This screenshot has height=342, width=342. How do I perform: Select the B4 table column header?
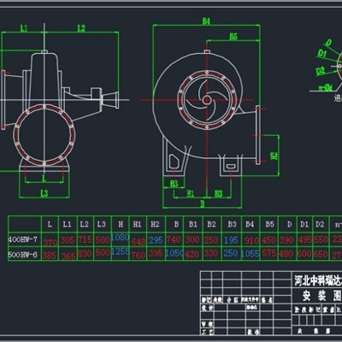coord(250,225)
